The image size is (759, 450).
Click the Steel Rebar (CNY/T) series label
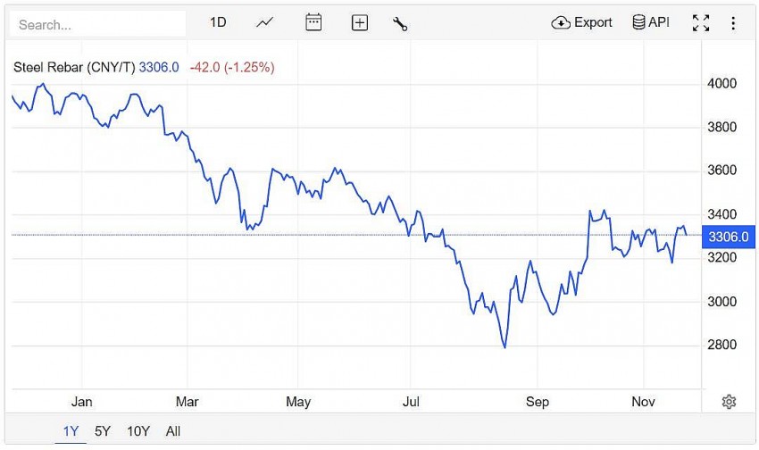point(74,67)
